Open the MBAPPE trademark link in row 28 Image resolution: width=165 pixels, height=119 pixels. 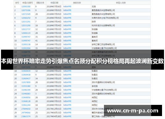67,109
